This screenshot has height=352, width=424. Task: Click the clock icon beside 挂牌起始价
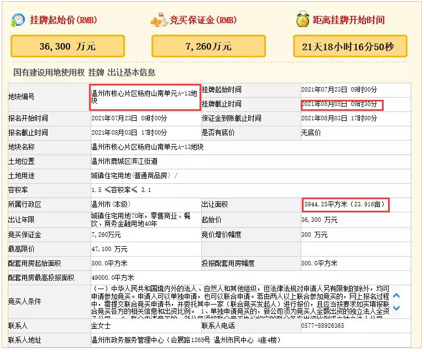(x=18, y=20)
